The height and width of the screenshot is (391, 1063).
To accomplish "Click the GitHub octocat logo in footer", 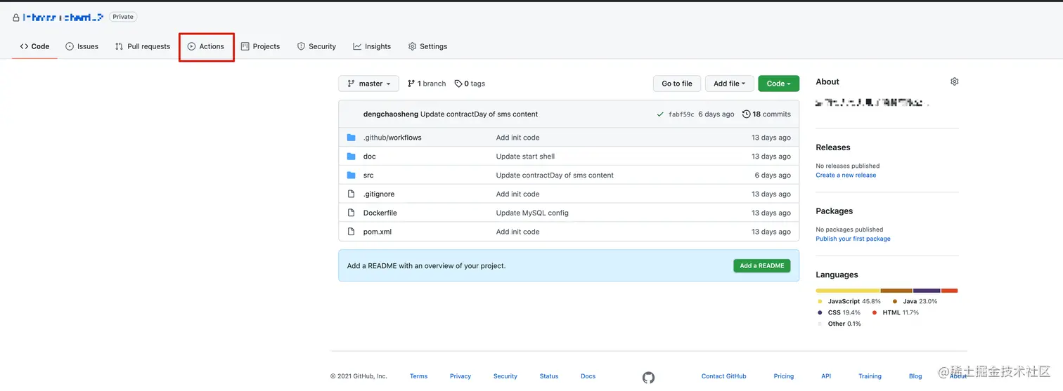I will [648, 378].
